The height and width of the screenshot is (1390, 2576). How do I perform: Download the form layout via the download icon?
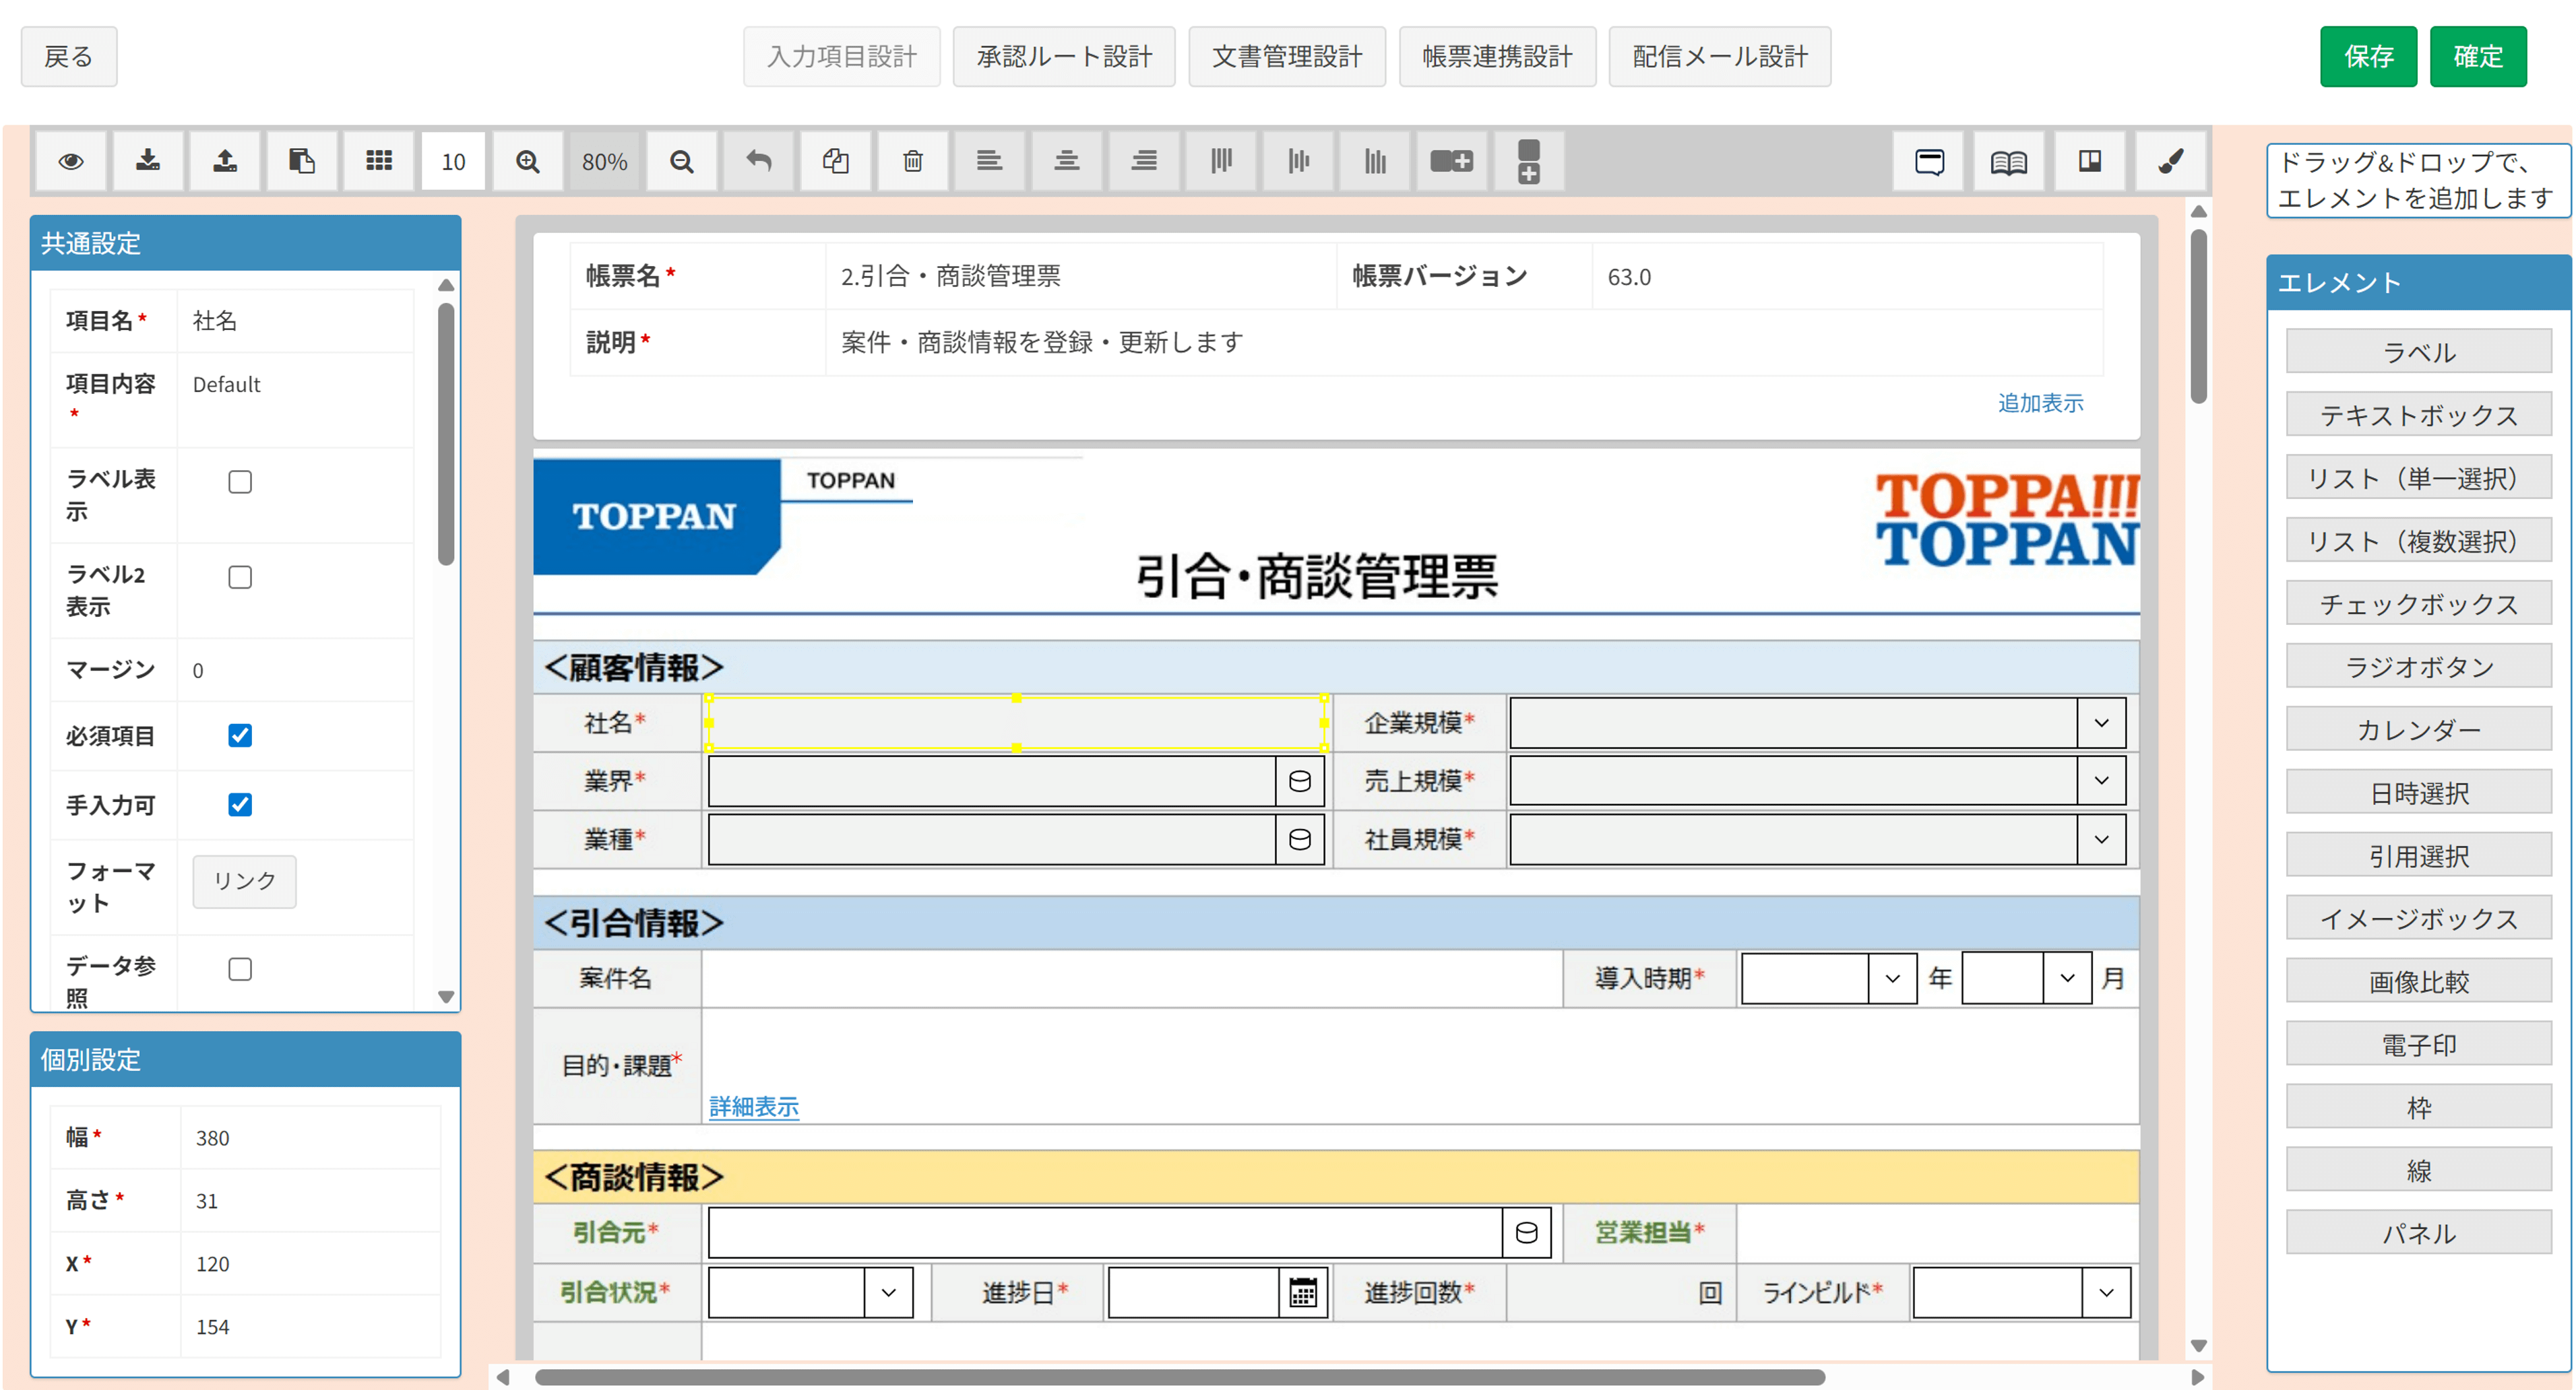pyautogui.click(x=148, y=161)
